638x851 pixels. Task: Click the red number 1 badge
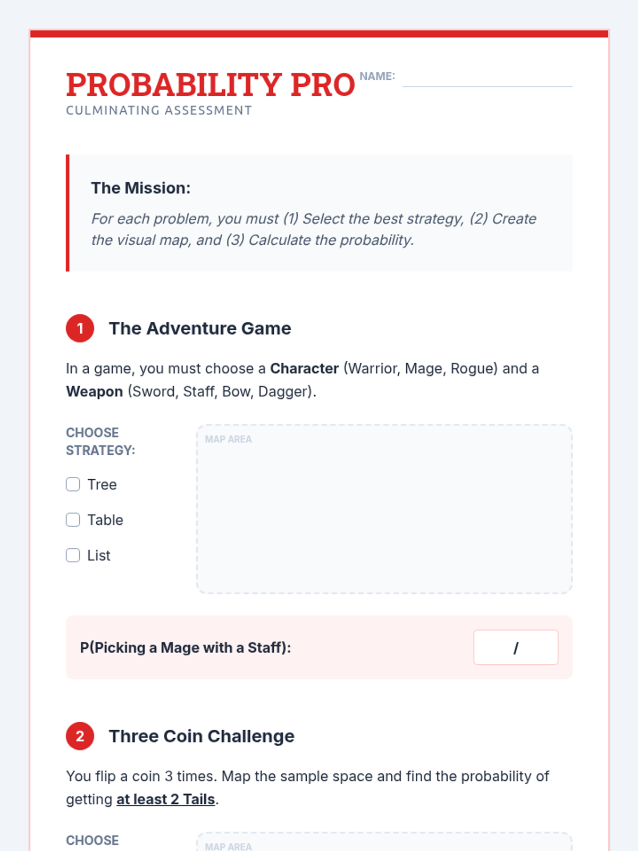tap(80, 328)
